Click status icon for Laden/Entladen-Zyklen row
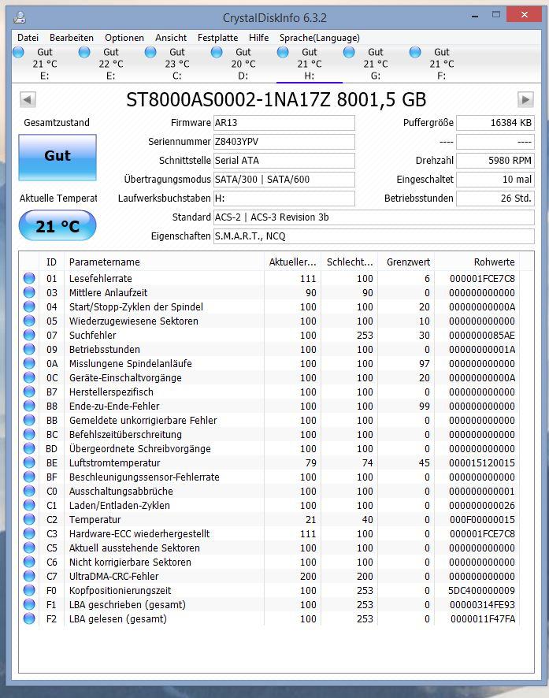This screenshot has height=698, width=549. click(x=29, y=505)
